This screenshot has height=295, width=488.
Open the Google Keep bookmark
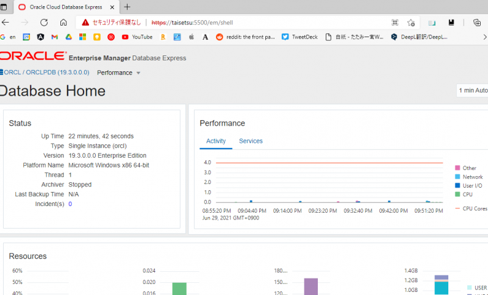[97, 37]
